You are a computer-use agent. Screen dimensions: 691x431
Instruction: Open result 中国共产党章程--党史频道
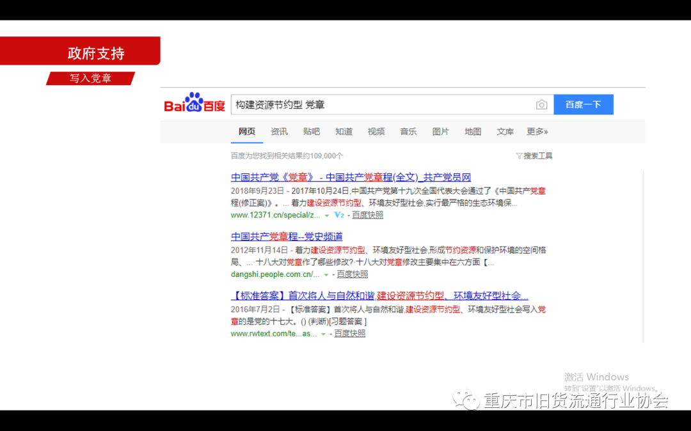[287, 237]
